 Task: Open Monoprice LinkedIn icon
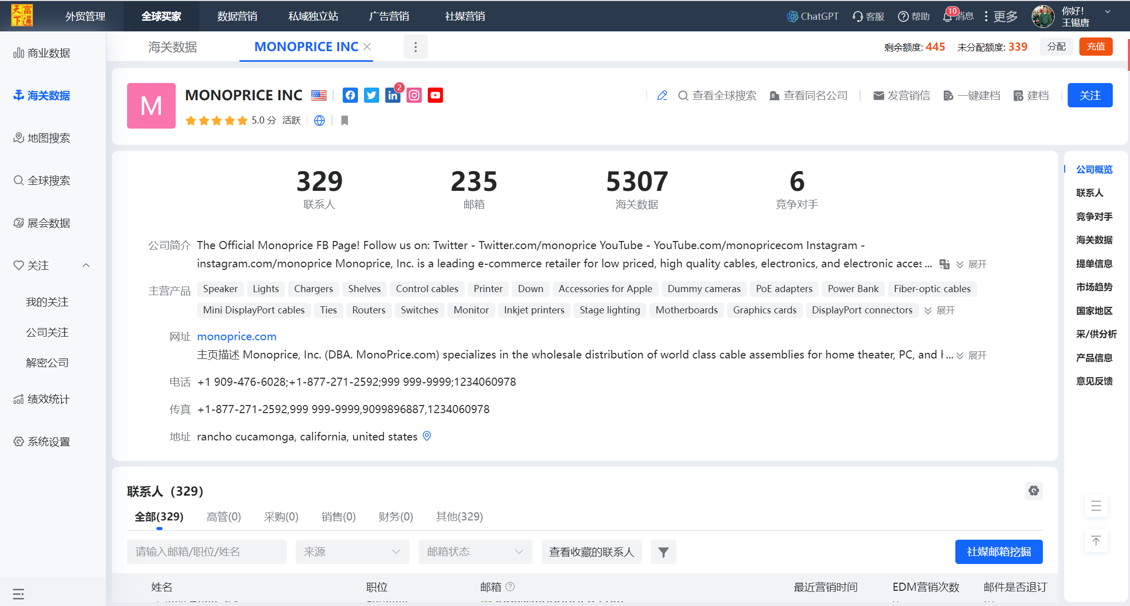click(393, 95)
